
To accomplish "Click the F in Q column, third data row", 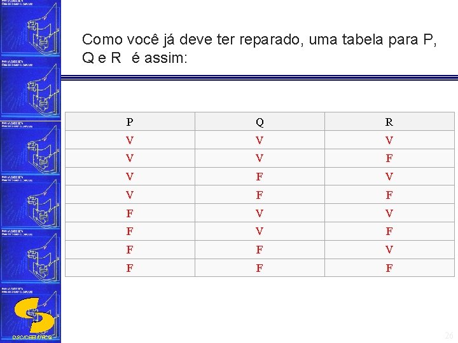I will [260, 177].
